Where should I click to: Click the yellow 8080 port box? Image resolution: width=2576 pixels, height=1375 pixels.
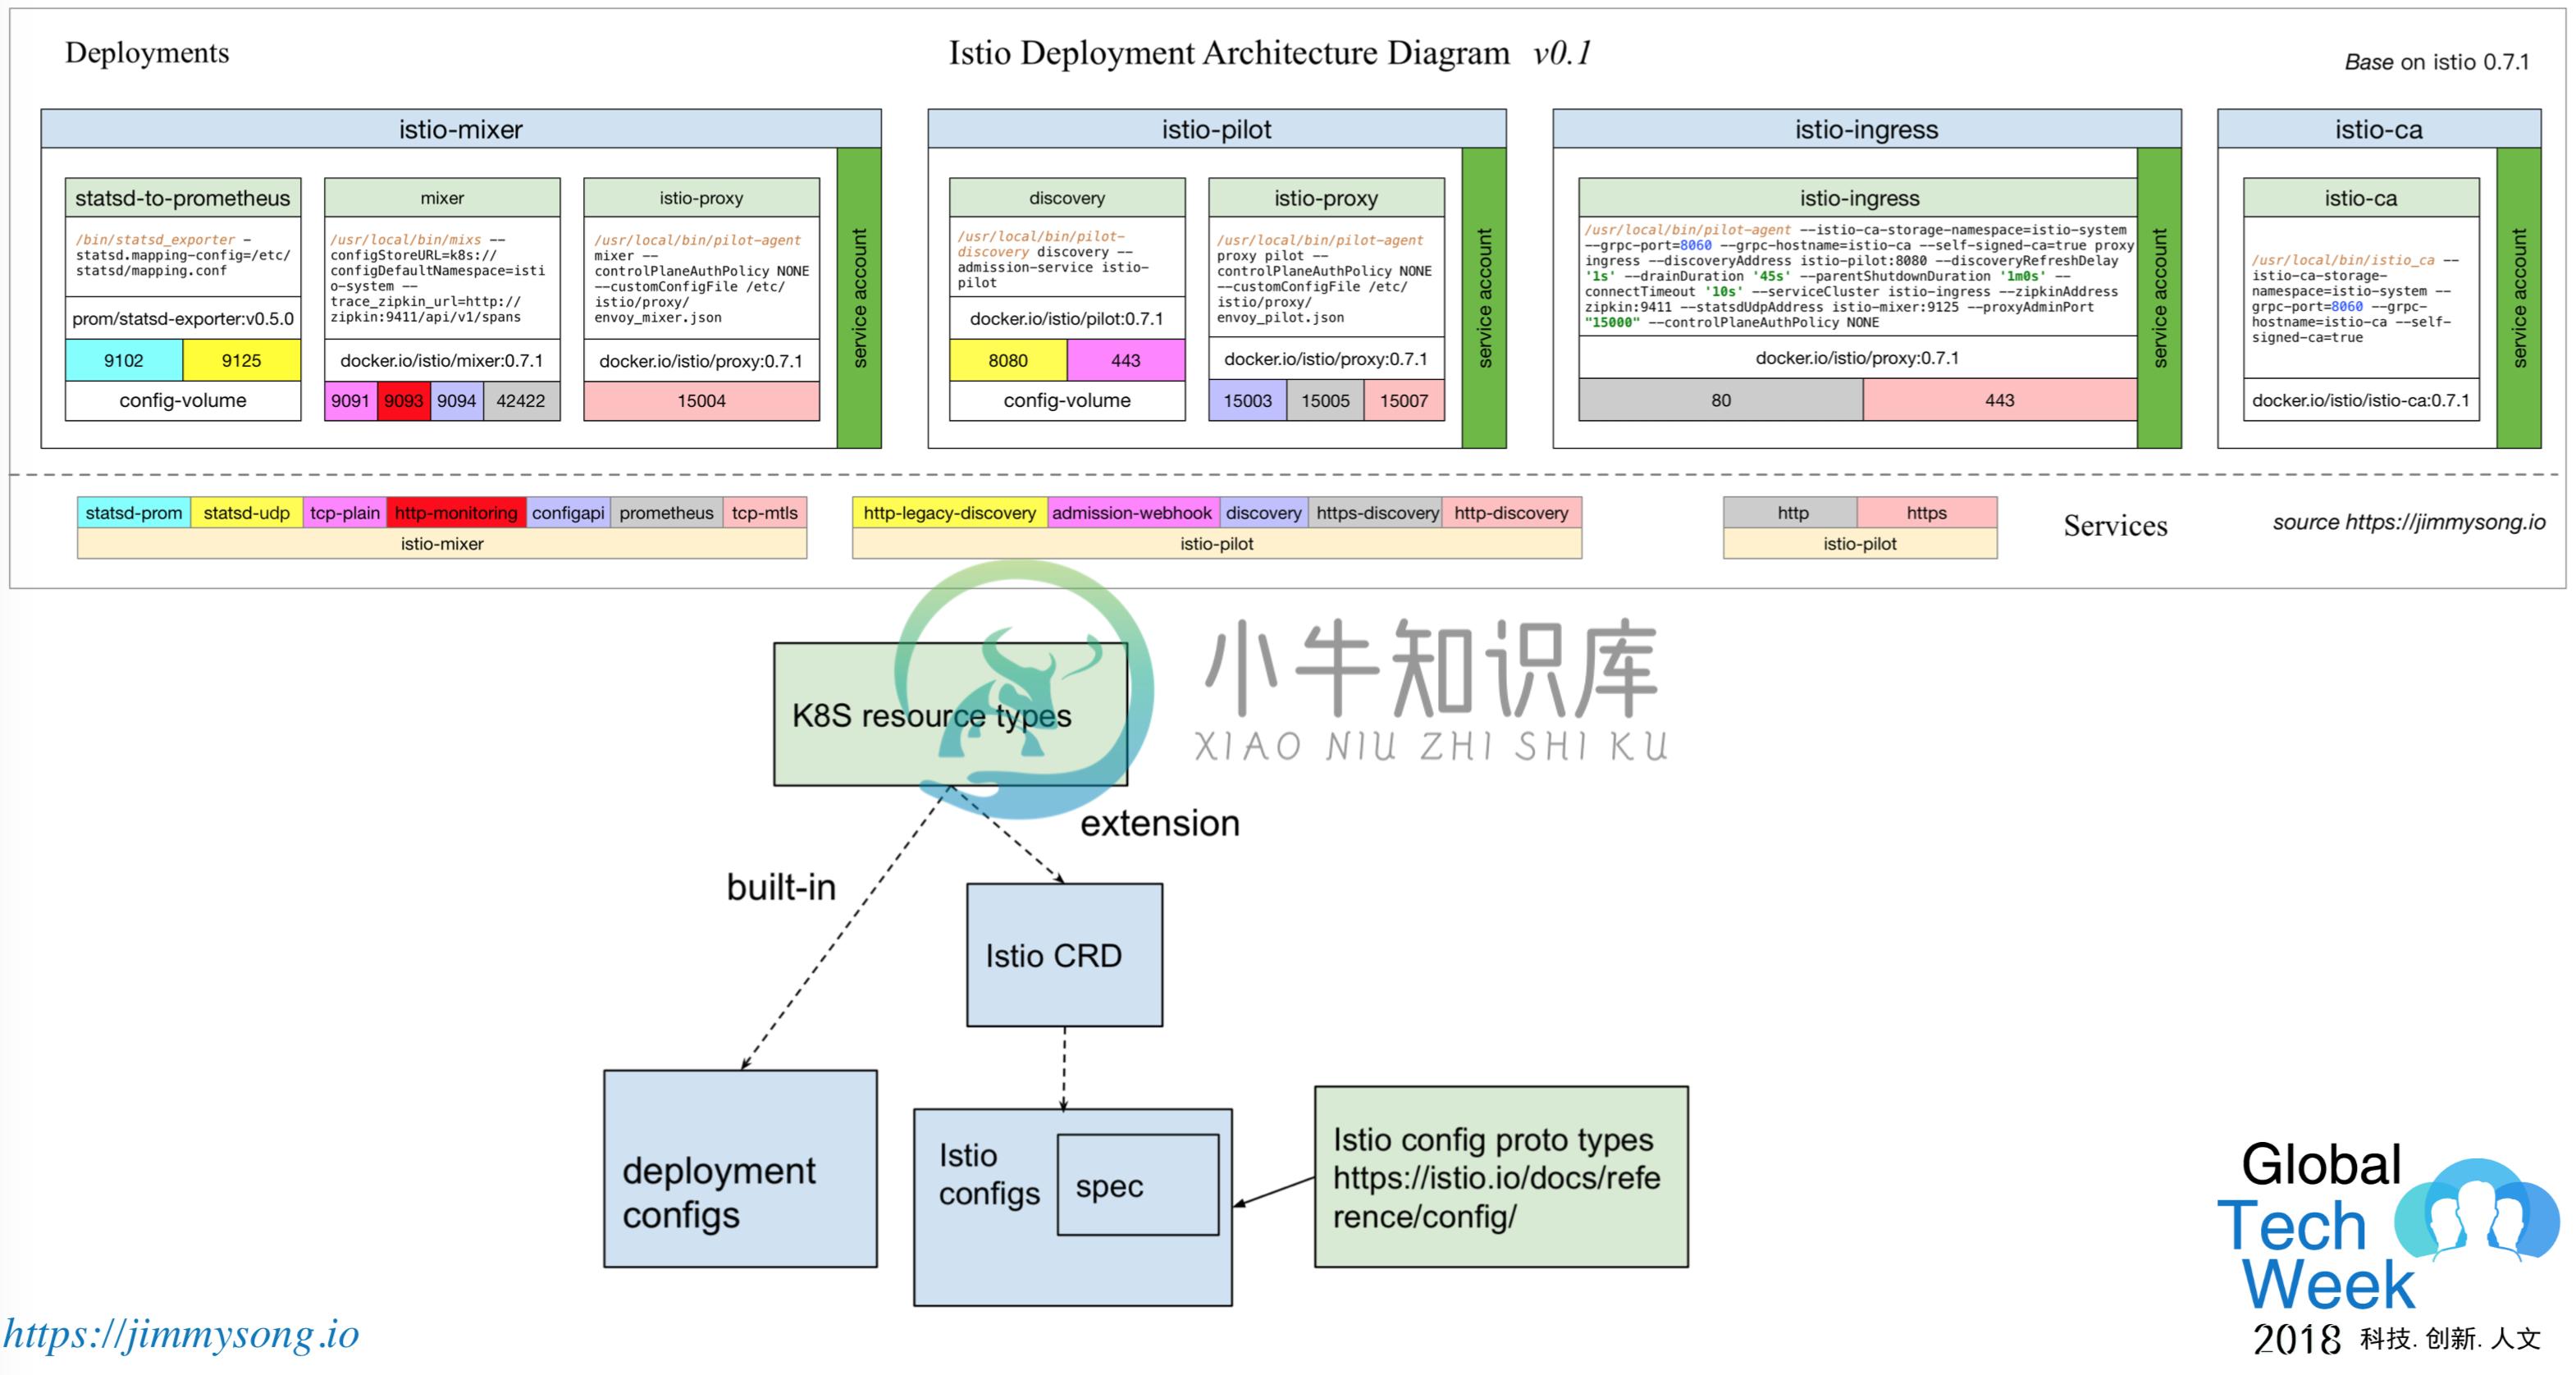pos(1008,360)
